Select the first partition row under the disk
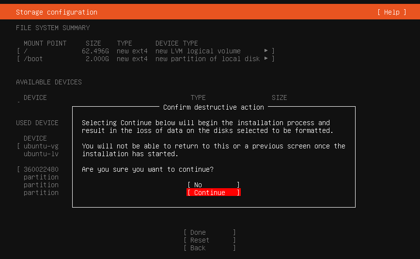This screenshot has height=259, width=420. point(41,177)
